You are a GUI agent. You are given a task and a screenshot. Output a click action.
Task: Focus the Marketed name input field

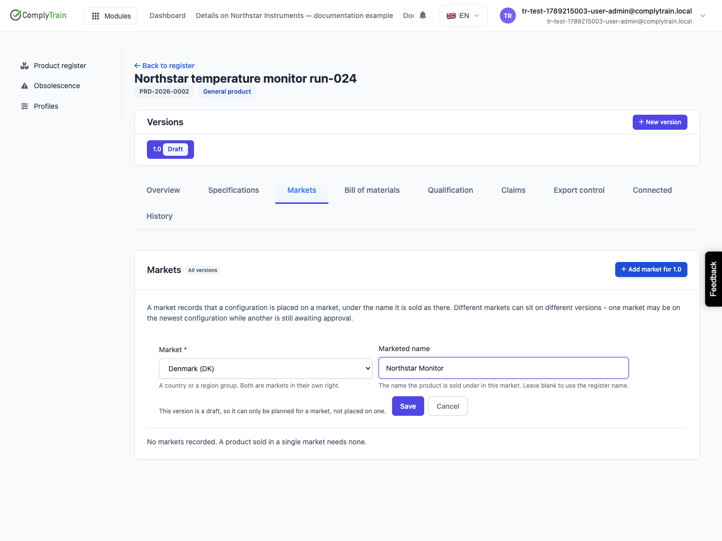click(x=503, y=368)
